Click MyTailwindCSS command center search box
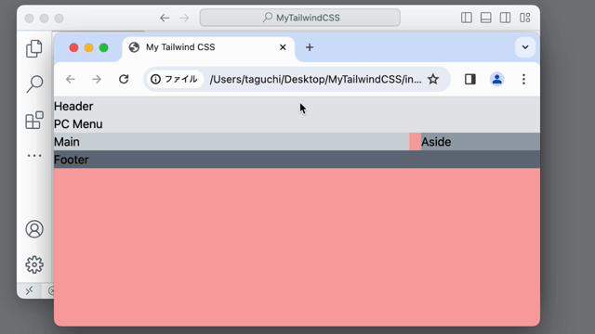 (x=299, y=18)
